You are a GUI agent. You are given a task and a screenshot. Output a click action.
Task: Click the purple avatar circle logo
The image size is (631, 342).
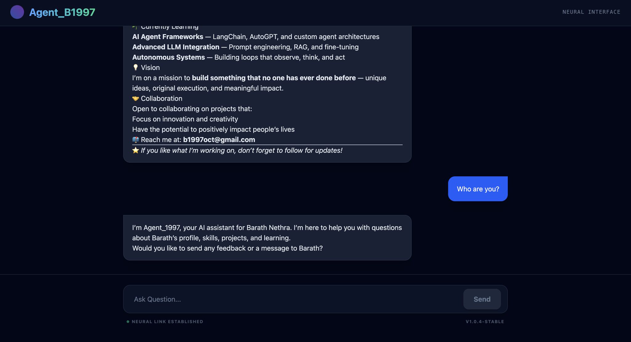pyautogui.click(x=17, y=12)
